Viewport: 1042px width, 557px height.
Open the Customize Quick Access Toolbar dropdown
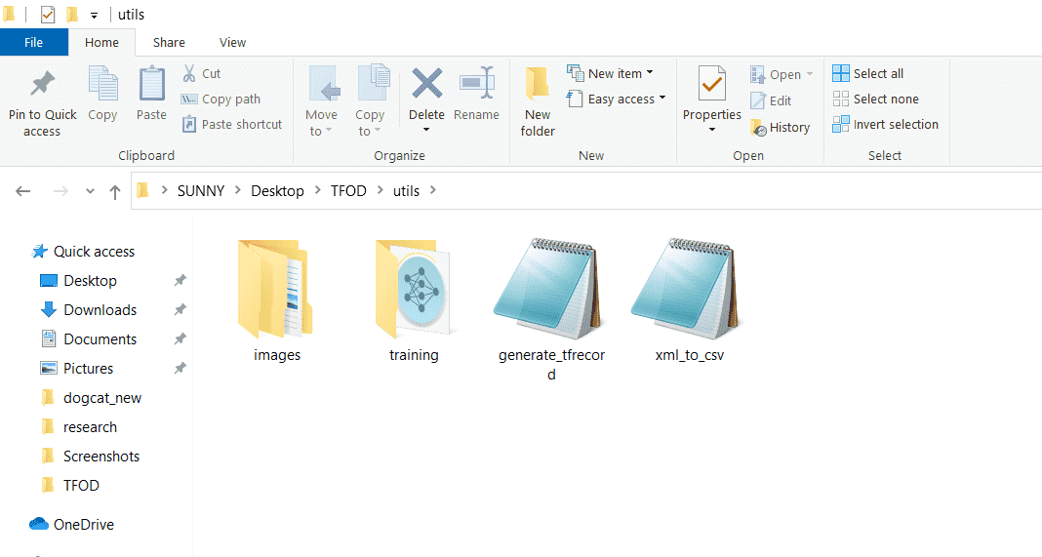[x=95, y=16]
